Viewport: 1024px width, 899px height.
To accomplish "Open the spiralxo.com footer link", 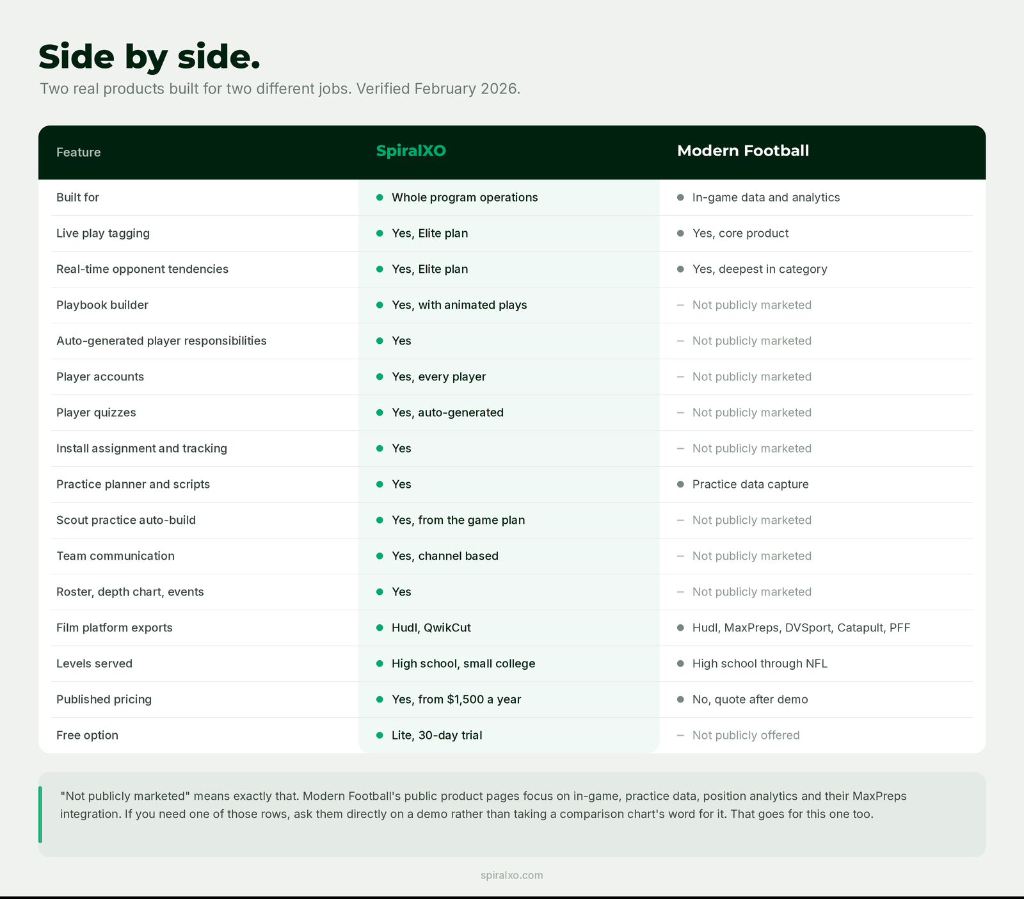I will [512, 875].
